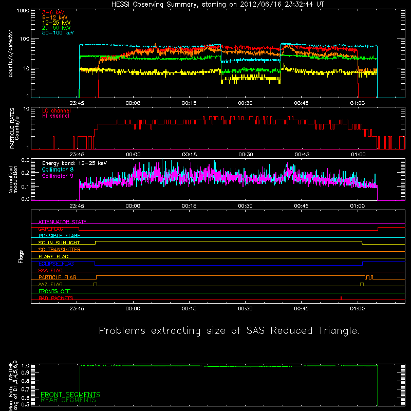Select the 23:45 time label under the count-rate panel
The image size is (411, 411).
tap(77, 103)
